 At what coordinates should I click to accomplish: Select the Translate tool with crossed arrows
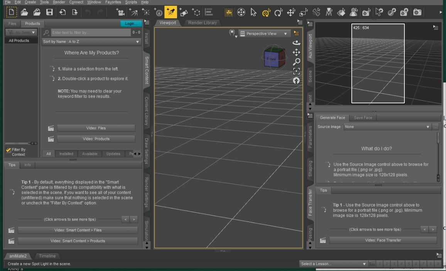(291, 12)
